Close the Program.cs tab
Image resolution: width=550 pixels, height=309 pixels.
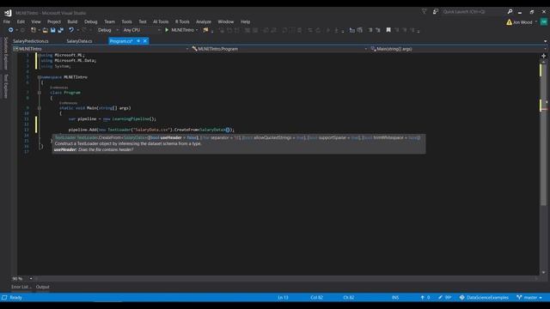click(145, 41)
